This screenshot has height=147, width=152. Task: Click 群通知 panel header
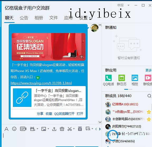pyautogui.click(x=111, y=27)
